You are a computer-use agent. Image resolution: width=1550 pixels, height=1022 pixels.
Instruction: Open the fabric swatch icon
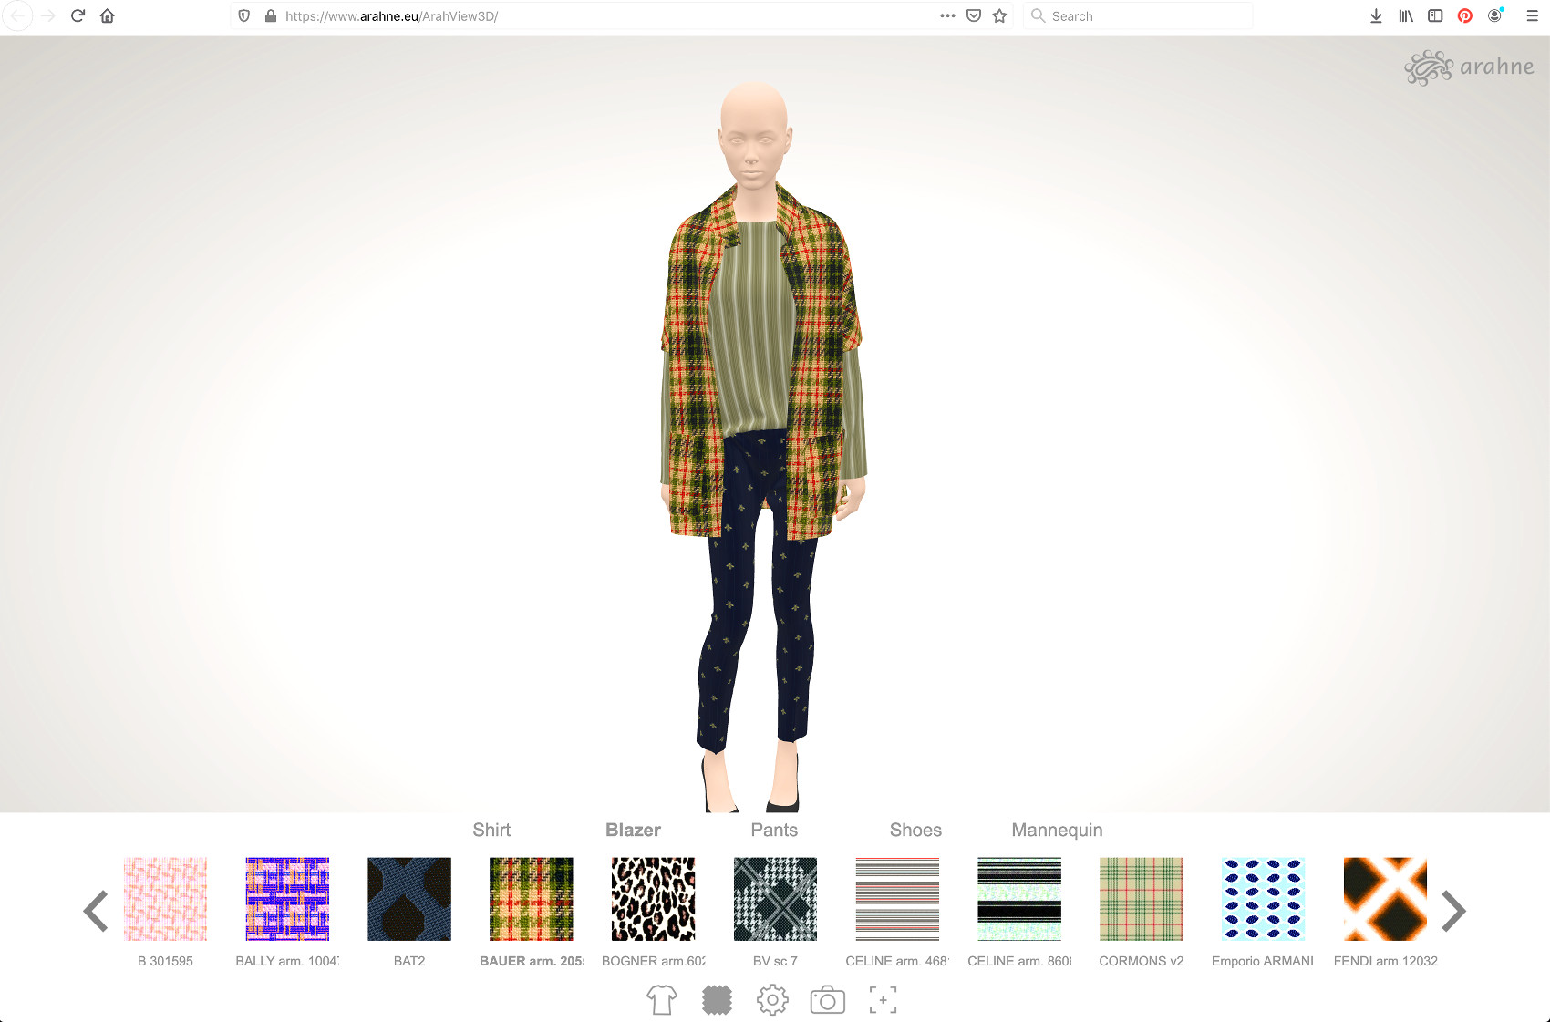click(x=718, y=1000)
